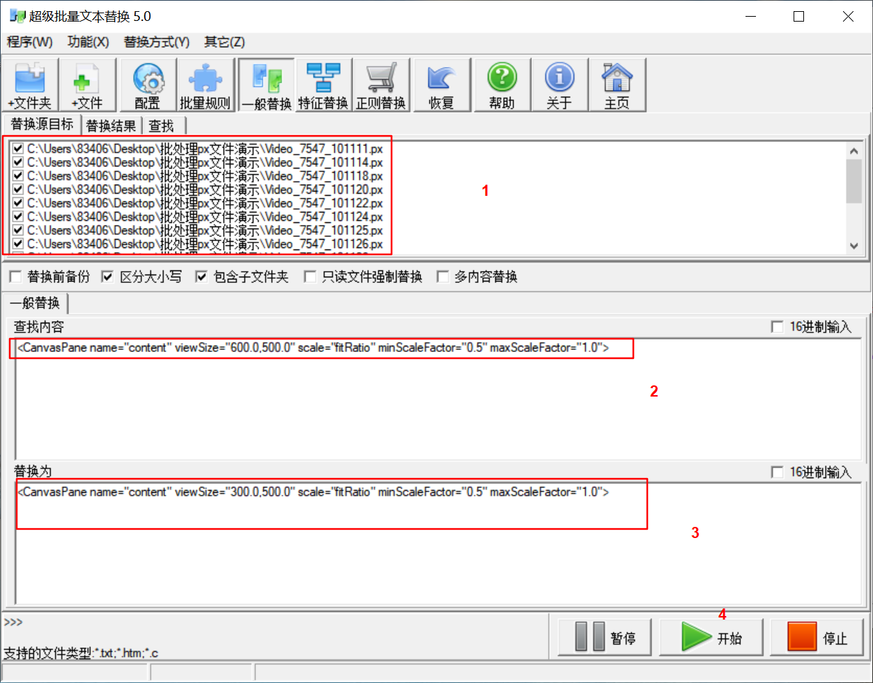Click inside the 查找内容 text area
Image resolution: width=873 pixels, height=683 pixels.
[x=439, y=398]
